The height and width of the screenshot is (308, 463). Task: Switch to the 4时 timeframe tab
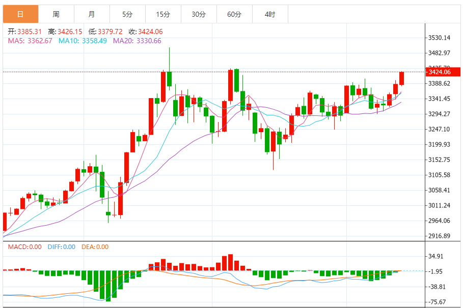270,14
